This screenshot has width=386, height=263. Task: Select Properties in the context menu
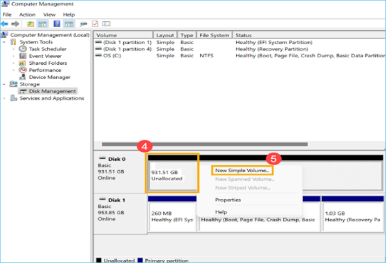pyautogui.click(x=228, y=200)
